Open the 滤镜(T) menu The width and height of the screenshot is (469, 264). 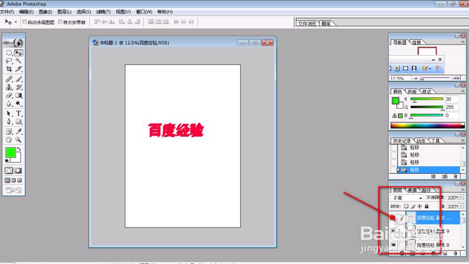[103, 12]
